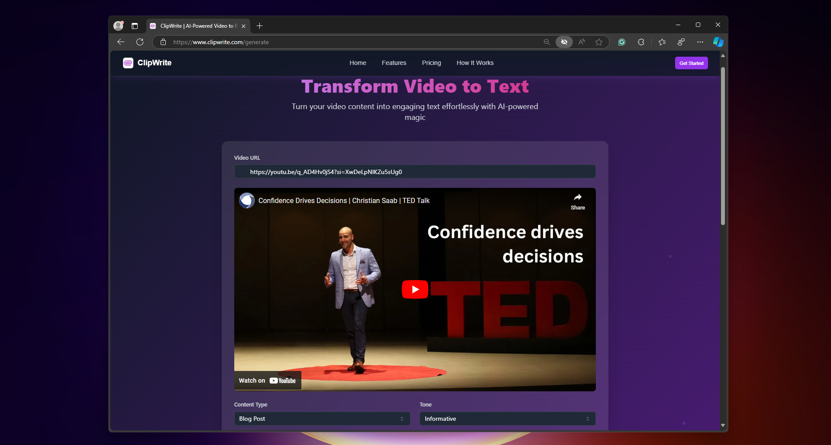Screen dimensions: 831x445
Task: Start Read Aloud from address bar
Action: pos(582,42)
